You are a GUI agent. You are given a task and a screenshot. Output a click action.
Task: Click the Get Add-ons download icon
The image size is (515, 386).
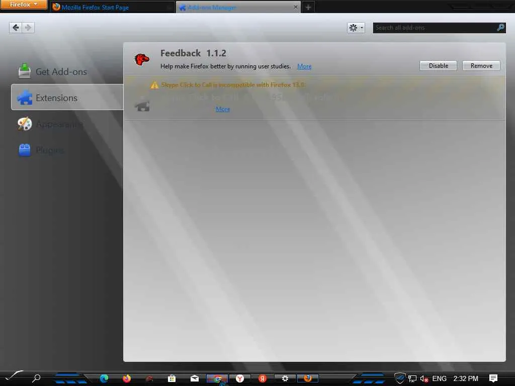coord(25,71)
